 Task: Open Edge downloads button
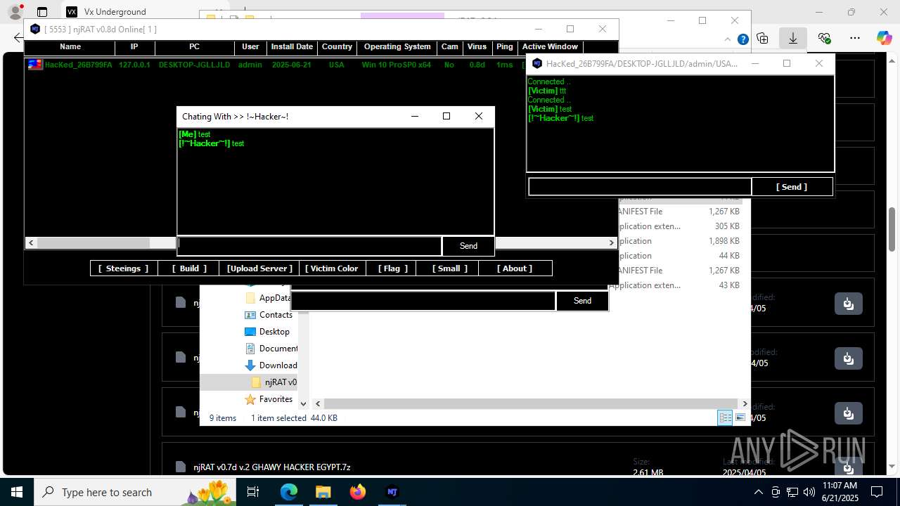pyautogui.click(x=792, y=39)
